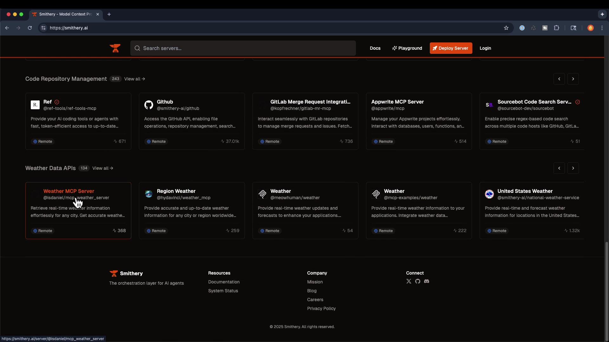
Task: Click the mcp-examples Weather card logo
Action: (376, 194)
